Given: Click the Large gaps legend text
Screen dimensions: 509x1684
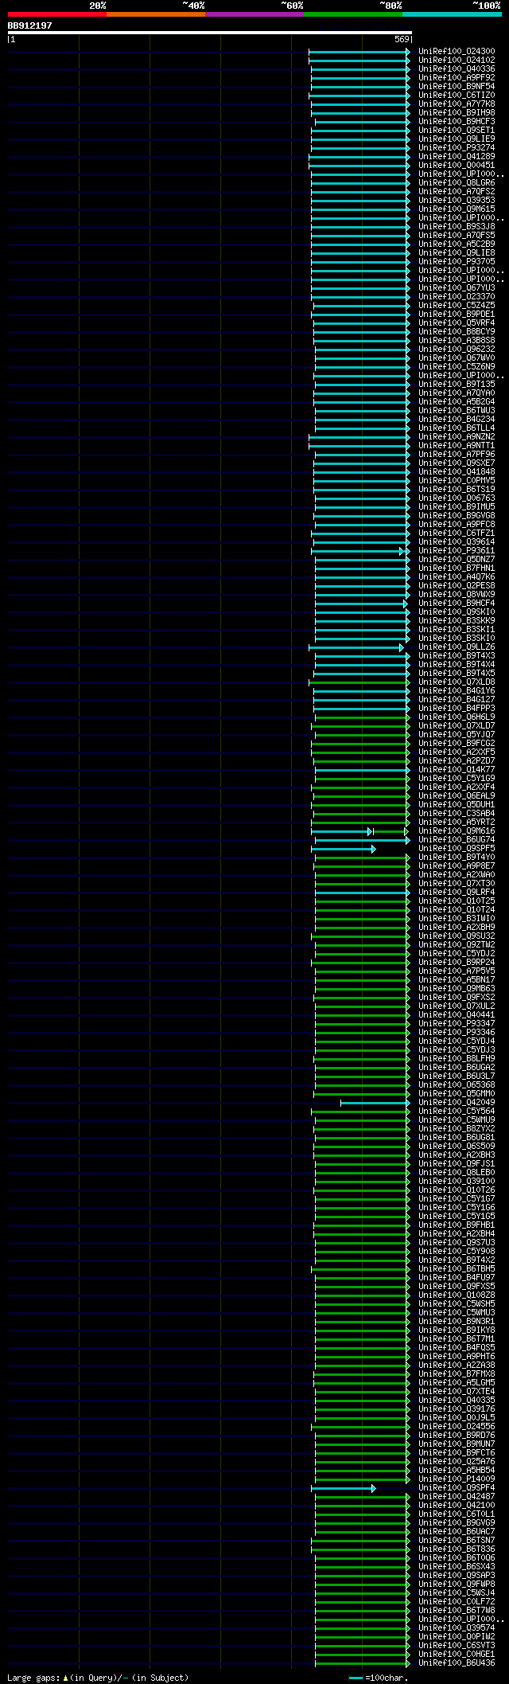Looking at the screenshot, I should point(98,1678).
